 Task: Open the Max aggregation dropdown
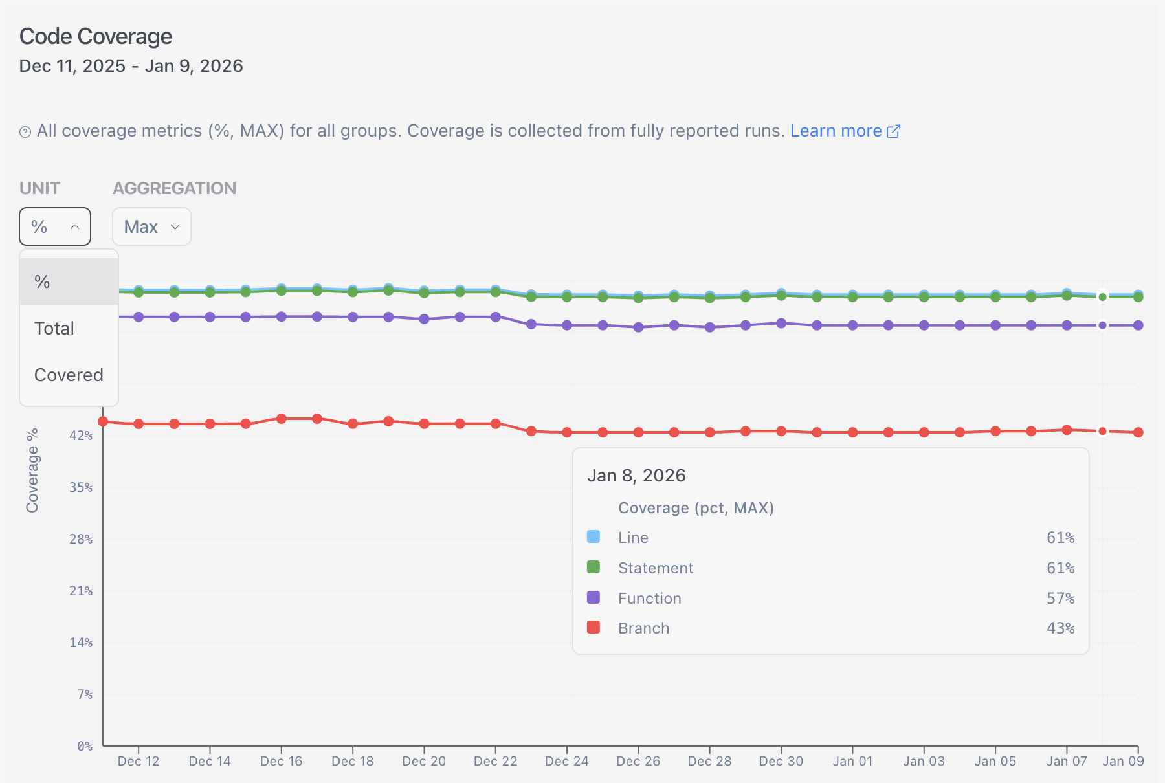151,226
